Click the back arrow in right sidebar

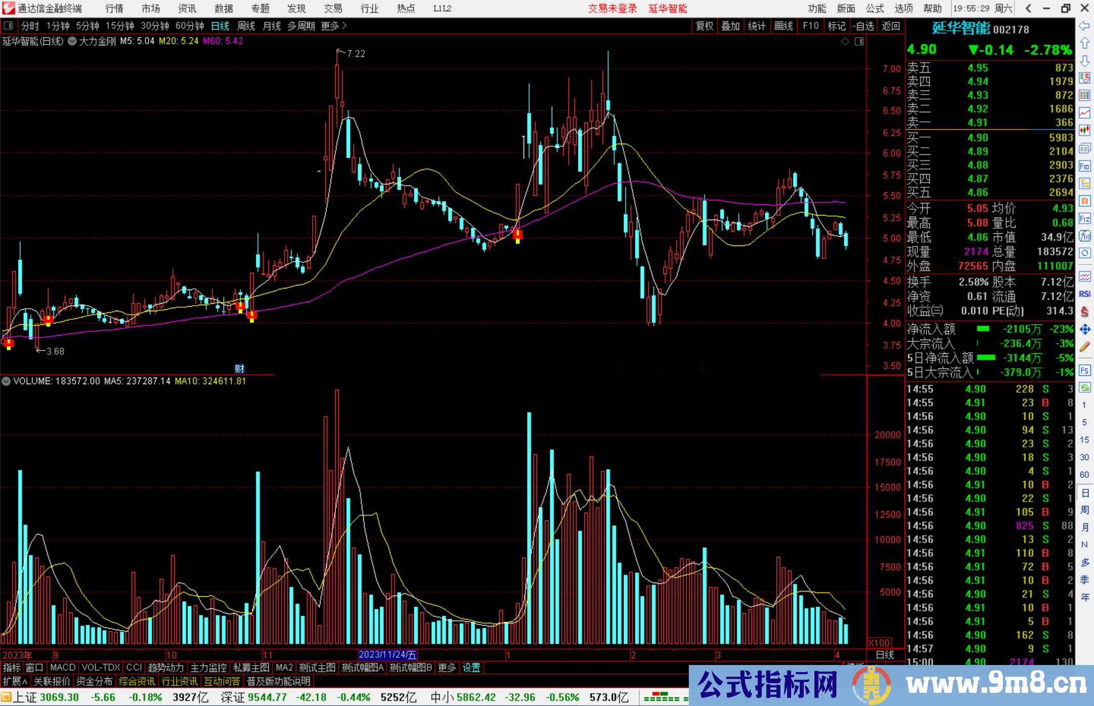pos(1084,26)
